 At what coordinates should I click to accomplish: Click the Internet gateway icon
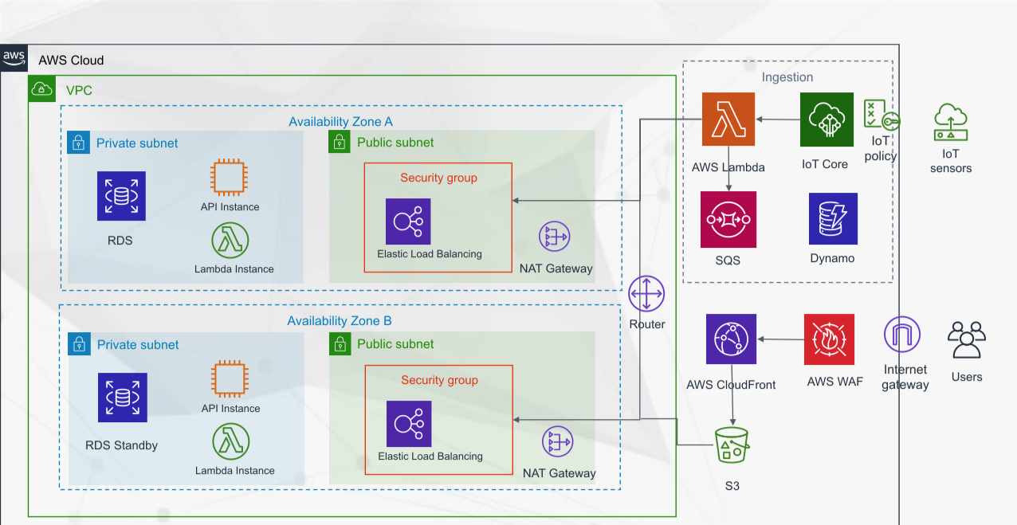[x=902, y=335]
